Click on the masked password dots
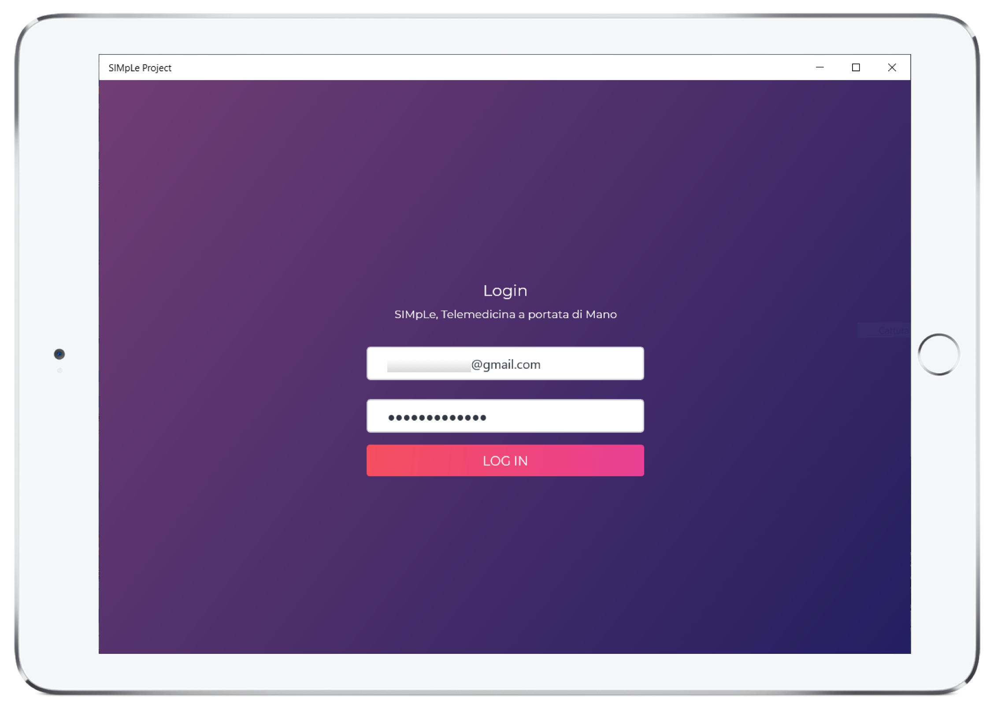The image size is (990, 708). tap(437, 417)
